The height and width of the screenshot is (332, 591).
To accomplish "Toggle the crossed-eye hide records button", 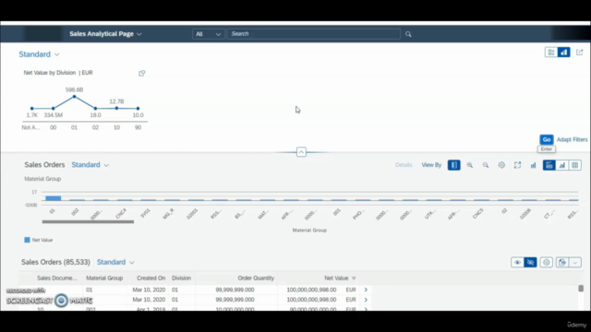I will pyautogui.click(x=530, y=262).
